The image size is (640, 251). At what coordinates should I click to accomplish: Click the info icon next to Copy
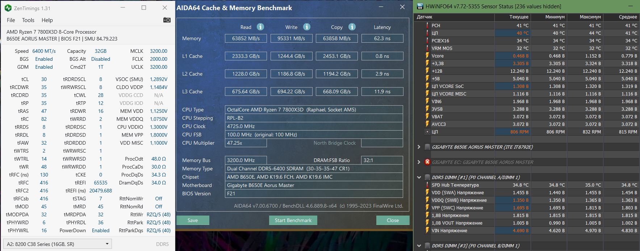coord(352,27)
